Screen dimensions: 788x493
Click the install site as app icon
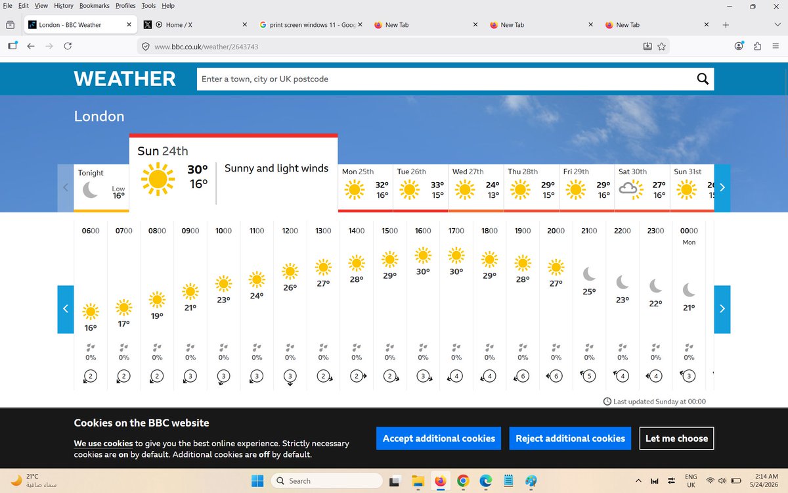tap(647, 46)
